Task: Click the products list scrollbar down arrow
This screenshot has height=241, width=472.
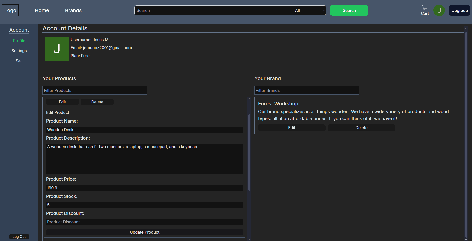Action: tap(249, 239)
